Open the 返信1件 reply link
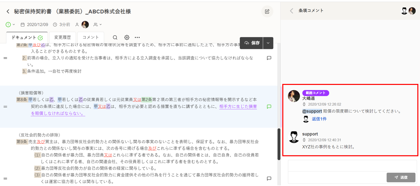The width and height of the screenshot is (420, 186). pyautogui.click(x=319, y=119)
